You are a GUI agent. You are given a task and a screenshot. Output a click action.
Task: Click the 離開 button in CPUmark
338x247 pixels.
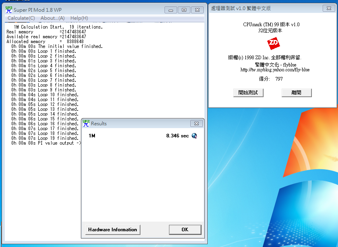[297, 93]
